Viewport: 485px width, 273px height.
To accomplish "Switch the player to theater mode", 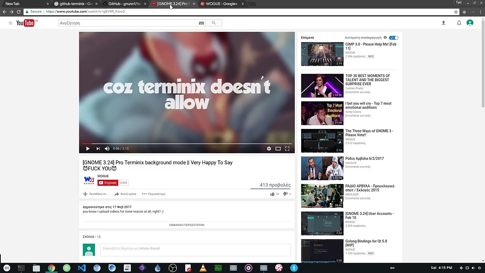I will point(278,149).
